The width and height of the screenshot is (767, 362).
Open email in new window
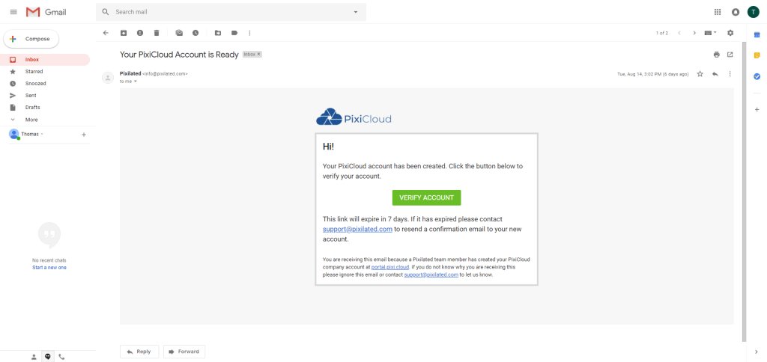point(730,55)
